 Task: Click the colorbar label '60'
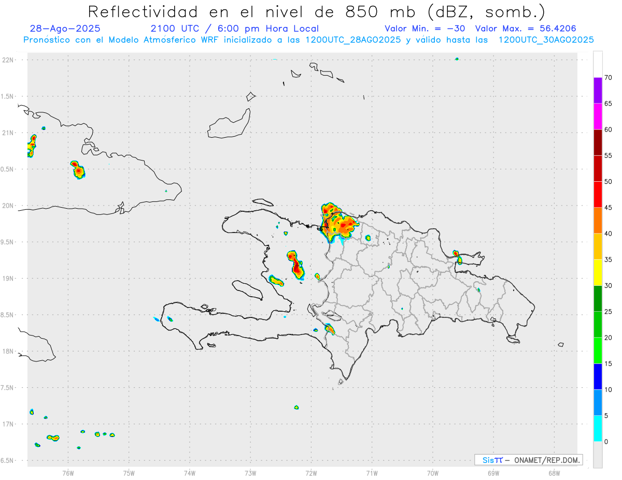(x=608, y=129)
